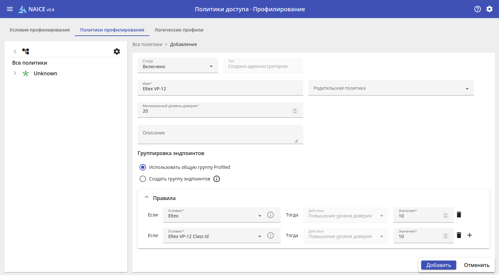Delete the Eltex VP-12 Class Id rule
This screenshot has height=275, width=499.
point(459,235)
